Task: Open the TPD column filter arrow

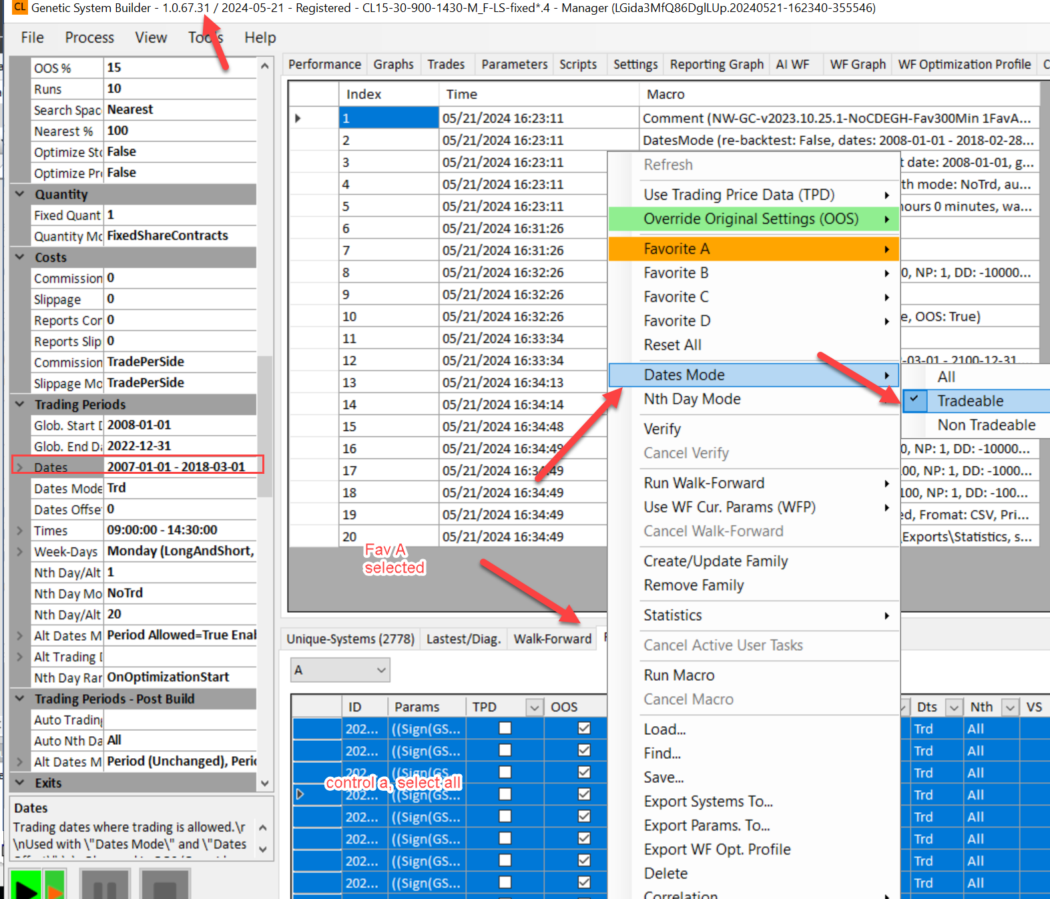Action: click(534, 707)
